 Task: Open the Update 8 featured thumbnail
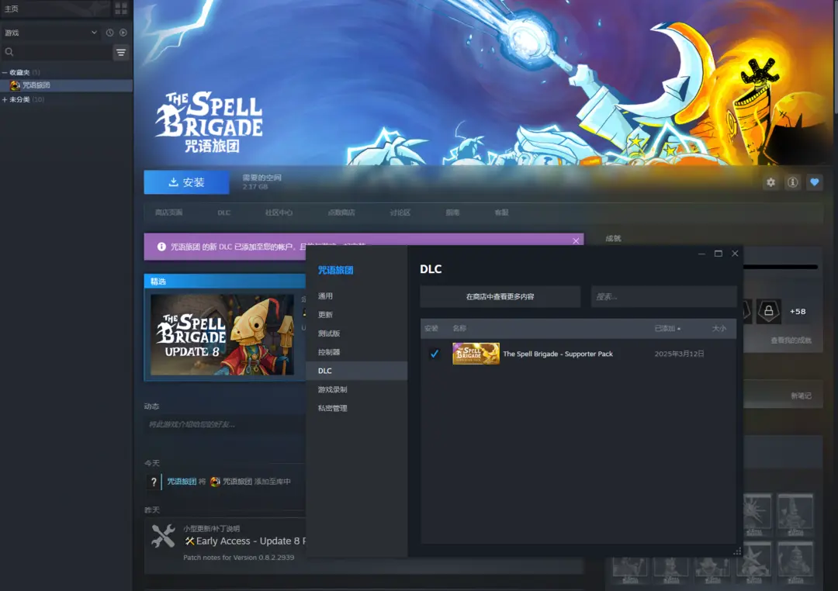(223, 334)
